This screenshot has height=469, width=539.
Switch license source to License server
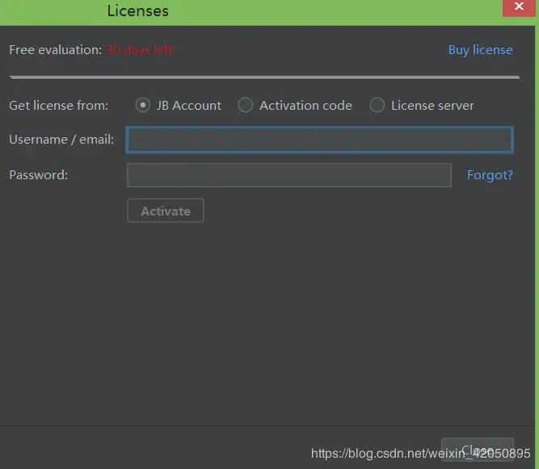pos(377,105)
